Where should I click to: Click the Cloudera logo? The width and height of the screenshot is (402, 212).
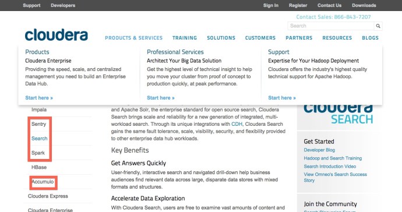coord(57,35)
